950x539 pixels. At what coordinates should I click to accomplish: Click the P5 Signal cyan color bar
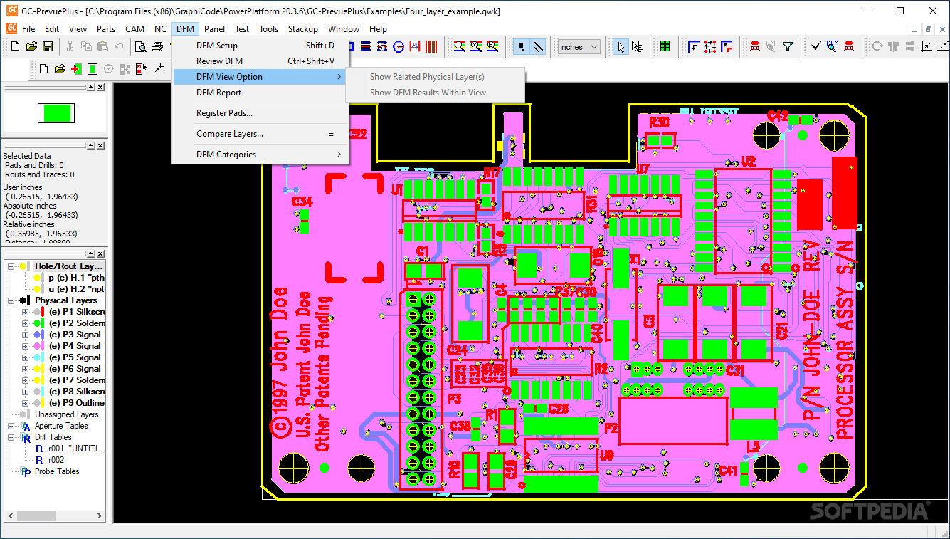(x=43, y=357)
